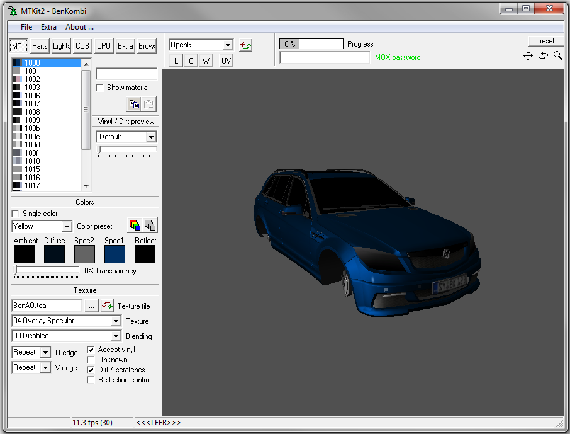570x434 pixels.
Task: Switch to the Lights tab
Action: point(62,46)
